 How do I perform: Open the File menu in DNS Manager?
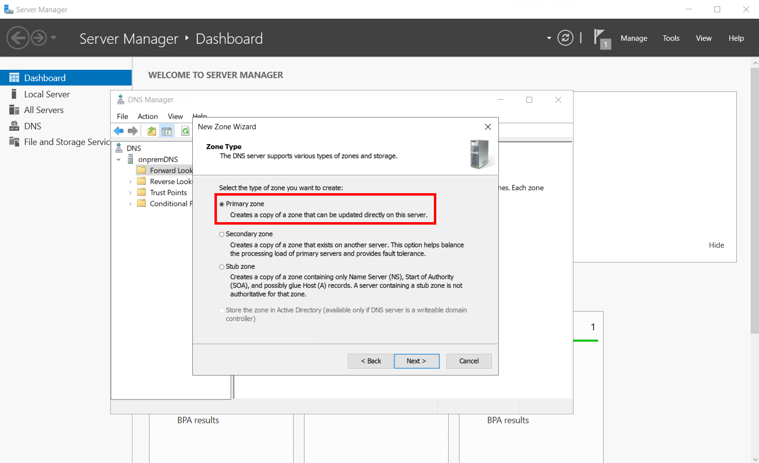click(x=122, y=116)
